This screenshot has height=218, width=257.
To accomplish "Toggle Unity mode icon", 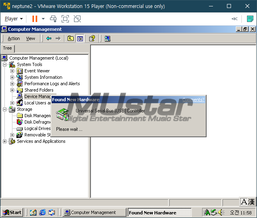I will click(77, 19).
